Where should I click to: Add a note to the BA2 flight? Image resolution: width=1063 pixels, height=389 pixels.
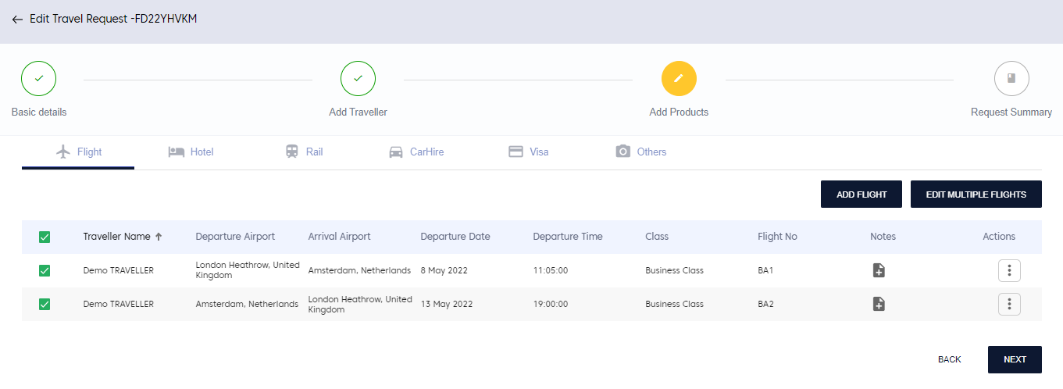(879, 304)
